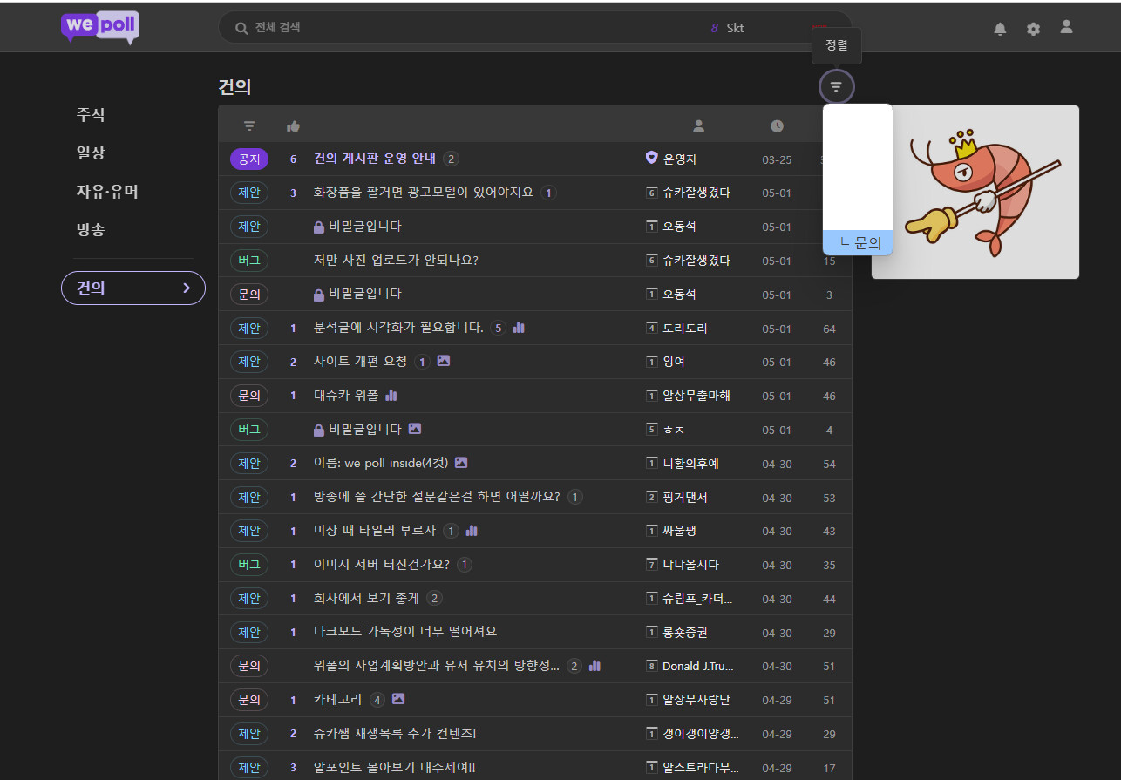Screen dimensions: 1121x780
Task: Open the 정렬 sort dropdown button
Action: tap(837, 86)
